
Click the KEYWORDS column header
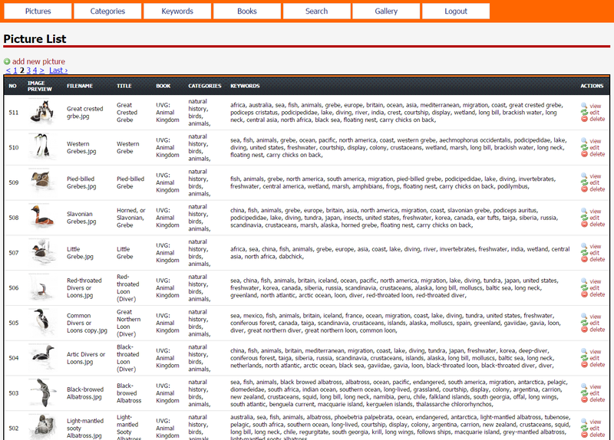click(245, 86)
